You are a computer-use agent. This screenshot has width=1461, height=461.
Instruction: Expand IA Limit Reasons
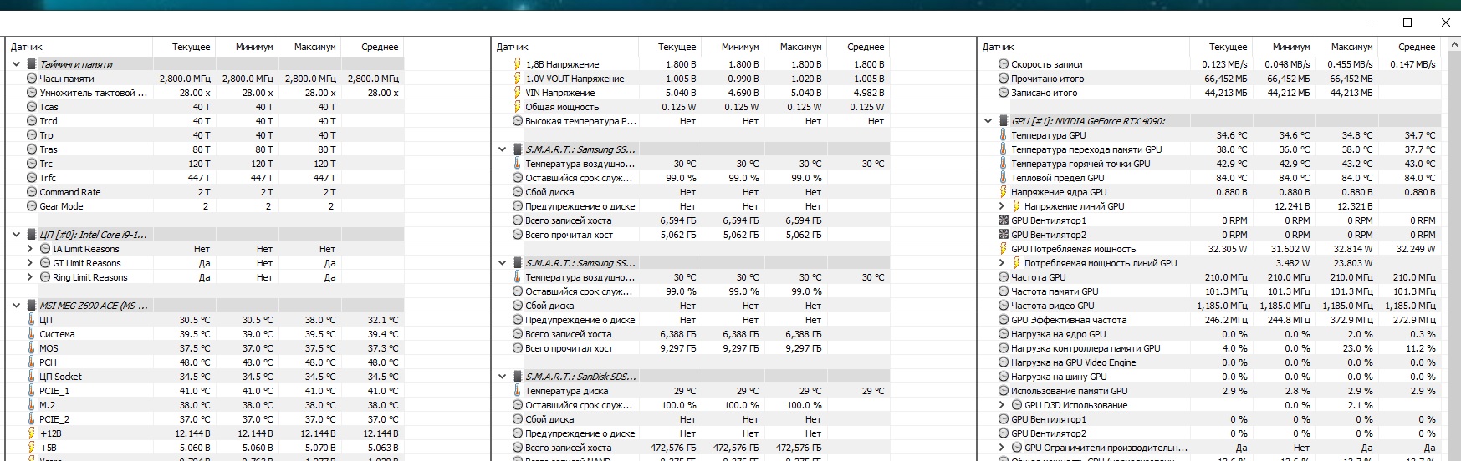(x=30, y=249)
